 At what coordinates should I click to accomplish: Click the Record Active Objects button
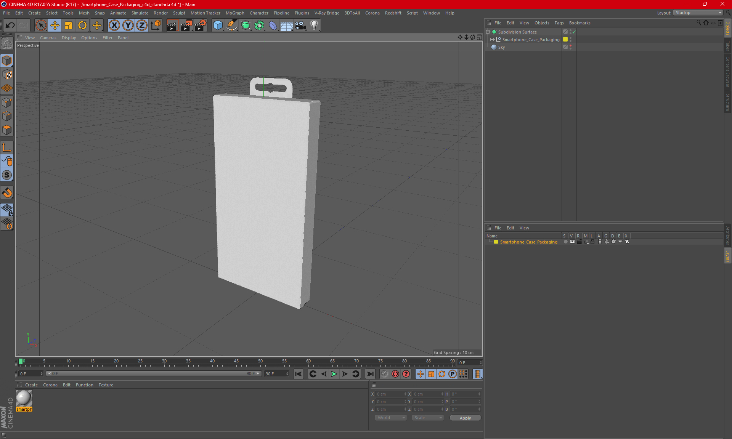(385, 374)
